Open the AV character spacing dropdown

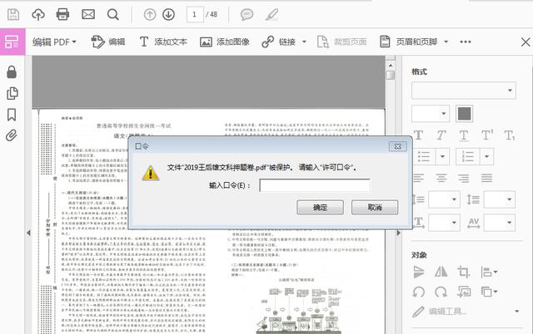pos(500,223)
